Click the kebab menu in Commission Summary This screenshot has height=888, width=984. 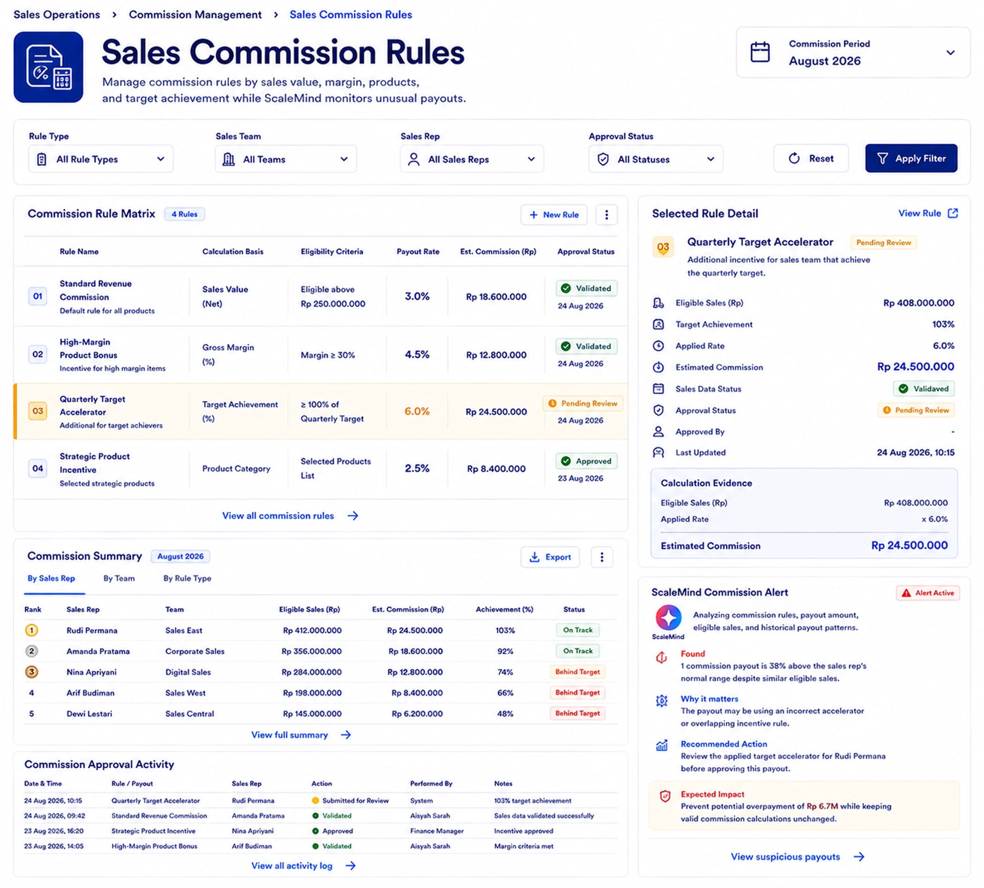[x=602, y=557]
